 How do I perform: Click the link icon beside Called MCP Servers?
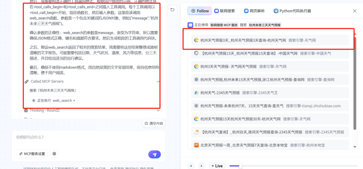(x=27, y=81)
